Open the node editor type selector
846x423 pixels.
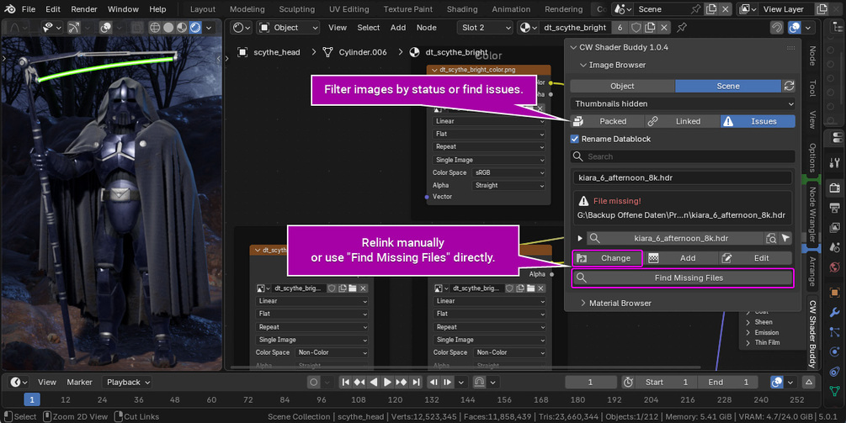coord(242,28)
